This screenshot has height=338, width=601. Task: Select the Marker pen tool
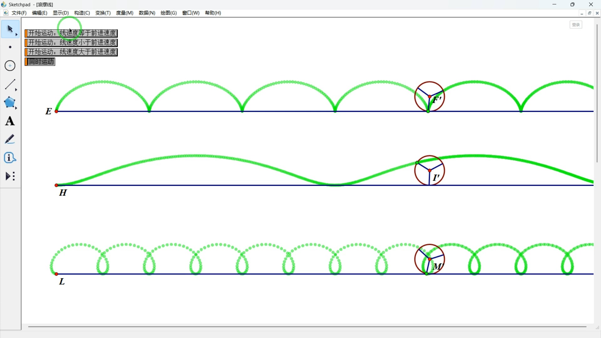point(10,139)
